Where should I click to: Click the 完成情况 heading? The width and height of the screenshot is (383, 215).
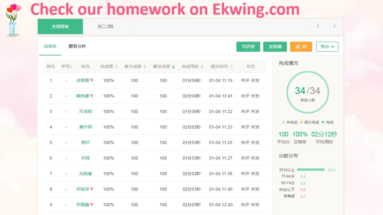pyautogui.click(x=288, y=63)
